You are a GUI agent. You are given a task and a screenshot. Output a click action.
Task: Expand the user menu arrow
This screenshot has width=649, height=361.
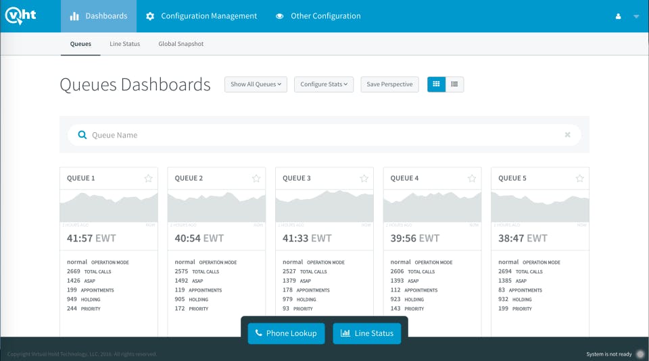pos(636,16)
